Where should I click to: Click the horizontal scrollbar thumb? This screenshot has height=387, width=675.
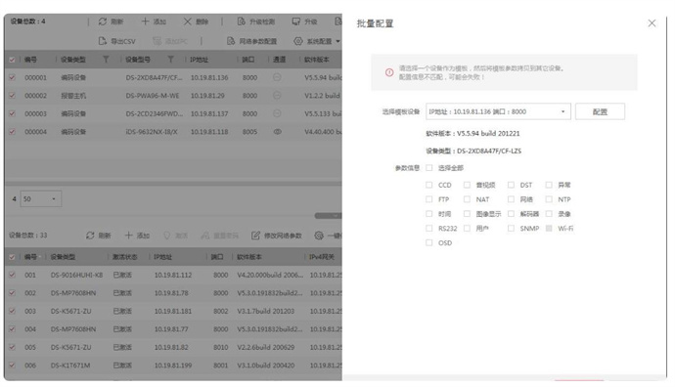tap(328, 215)
